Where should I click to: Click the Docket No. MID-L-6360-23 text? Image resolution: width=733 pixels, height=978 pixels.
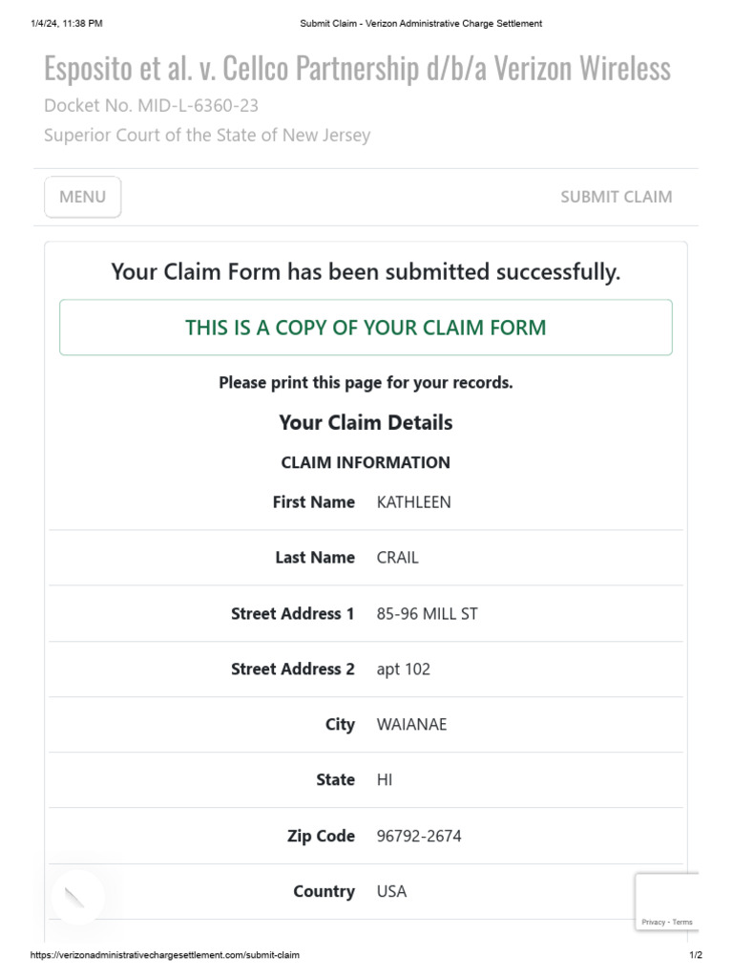click(x=151, y=105)
